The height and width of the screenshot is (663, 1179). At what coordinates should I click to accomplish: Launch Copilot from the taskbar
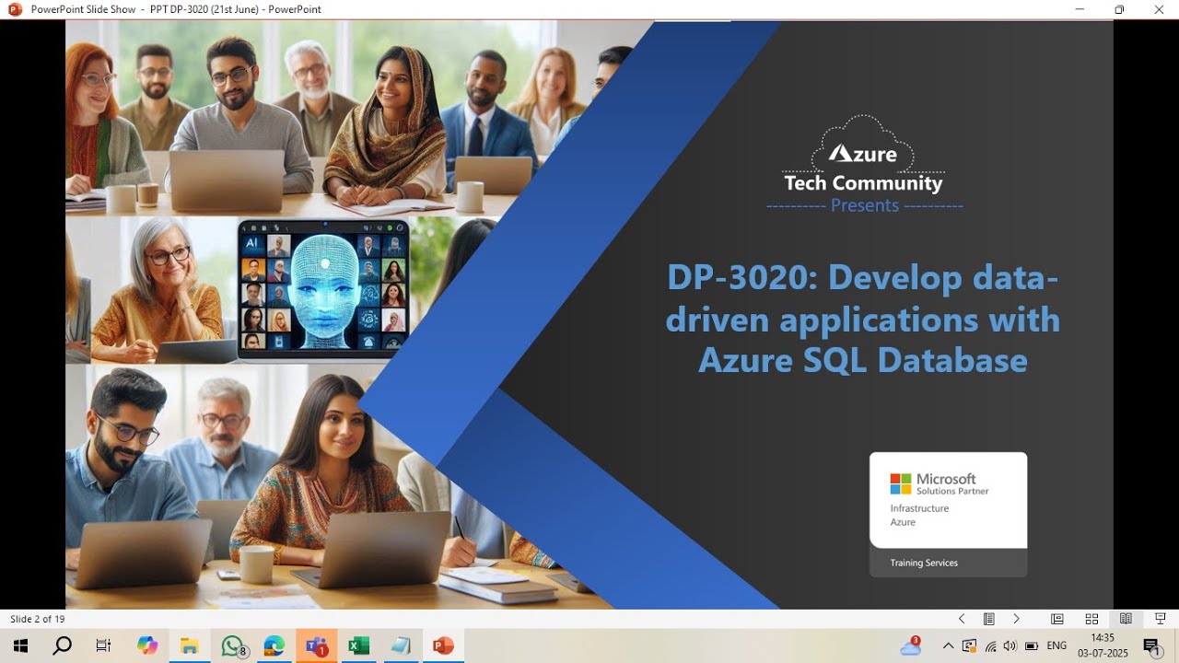pos(147,646)
